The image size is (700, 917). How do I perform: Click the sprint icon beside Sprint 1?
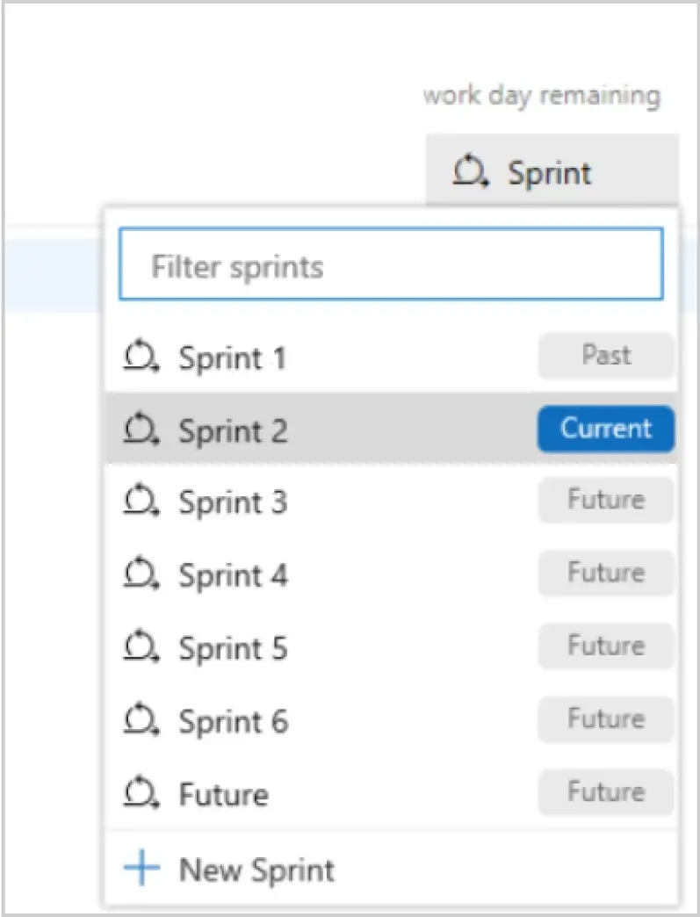(141, 357)
